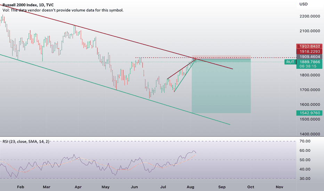Select the red stop-loss zone of short position

(221, 57)
